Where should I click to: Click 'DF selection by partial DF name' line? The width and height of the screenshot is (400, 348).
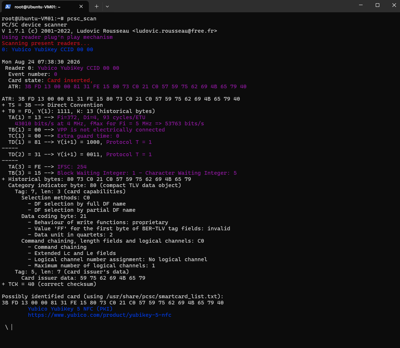coord(82,210)
